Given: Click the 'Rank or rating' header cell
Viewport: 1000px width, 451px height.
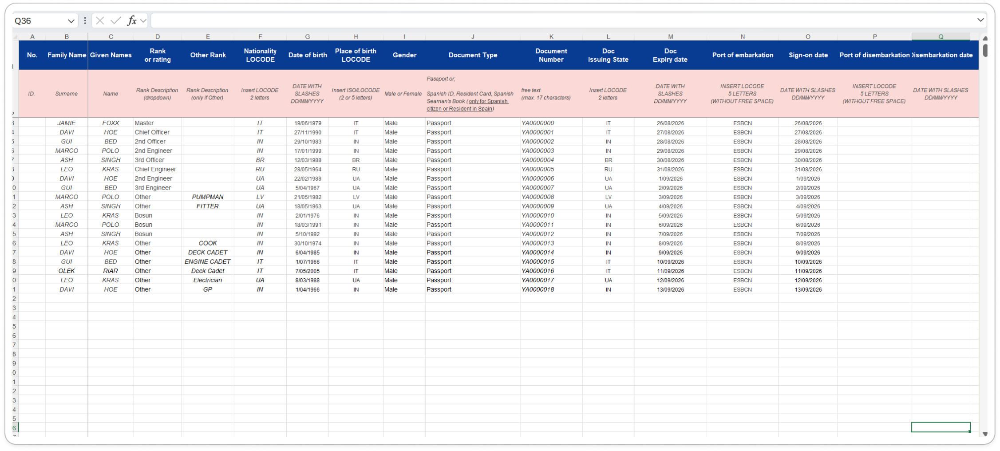Looking at the screenshot, I should pos(158,55).
